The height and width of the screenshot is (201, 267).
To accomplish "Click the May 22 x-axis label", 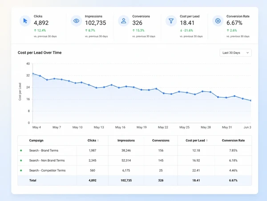I will tap(163, 127).
